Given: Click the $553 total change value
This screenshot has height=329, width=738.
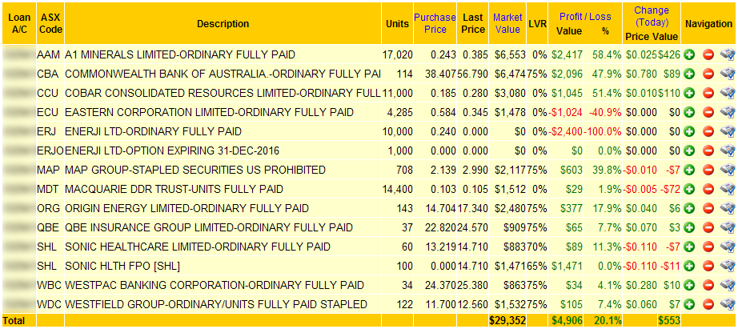Looking at the screenshot, I should tap(670, 320).
